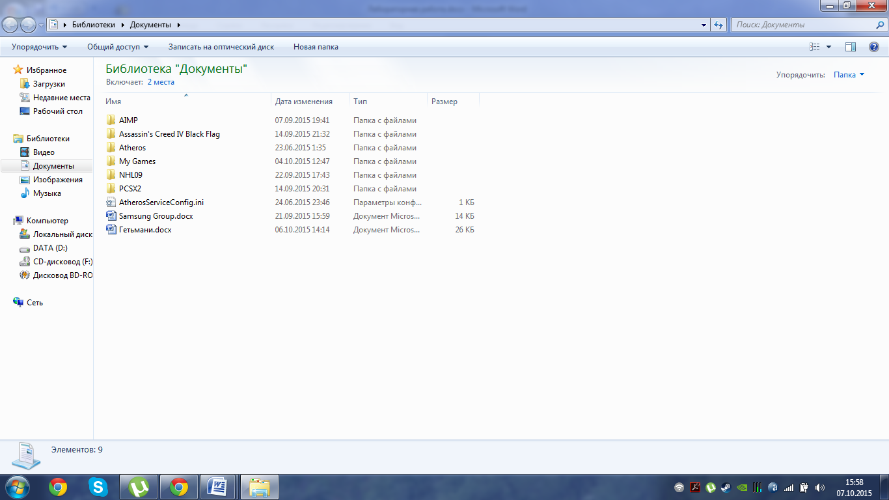Viewport: 889px width, 500px height.
Task: Open the Изображения library
Action: click(58, 180)
